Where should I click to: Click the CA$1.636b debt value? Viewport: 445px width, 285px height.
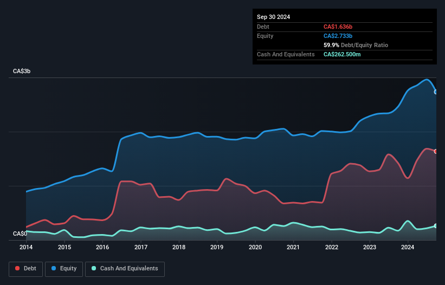click(x=338, y=27)
